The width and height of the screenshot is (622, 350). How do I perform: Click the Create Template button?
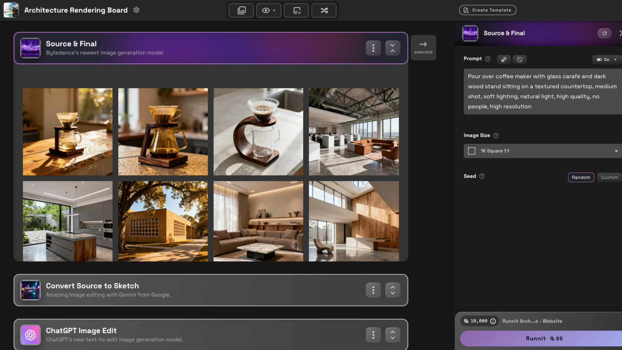tap(488, 10)
